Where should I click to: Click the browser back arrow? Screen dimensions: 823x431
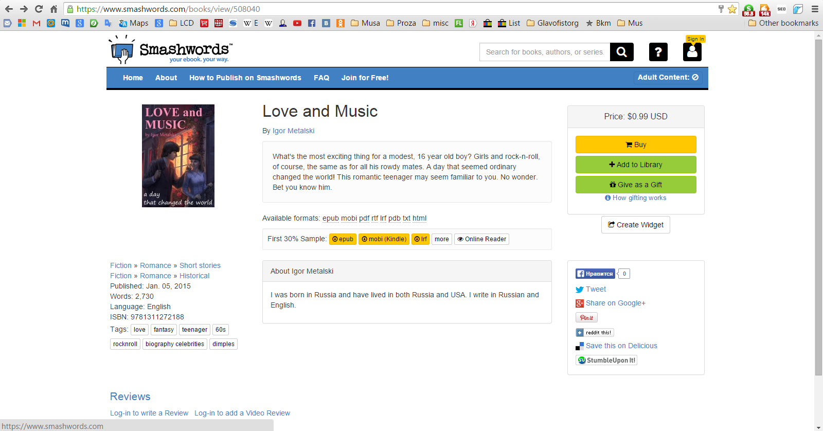9,9
